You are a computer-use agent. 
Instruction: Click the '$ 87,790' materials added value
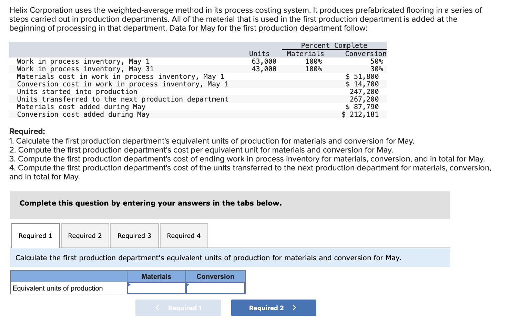[x=362, y=107]
